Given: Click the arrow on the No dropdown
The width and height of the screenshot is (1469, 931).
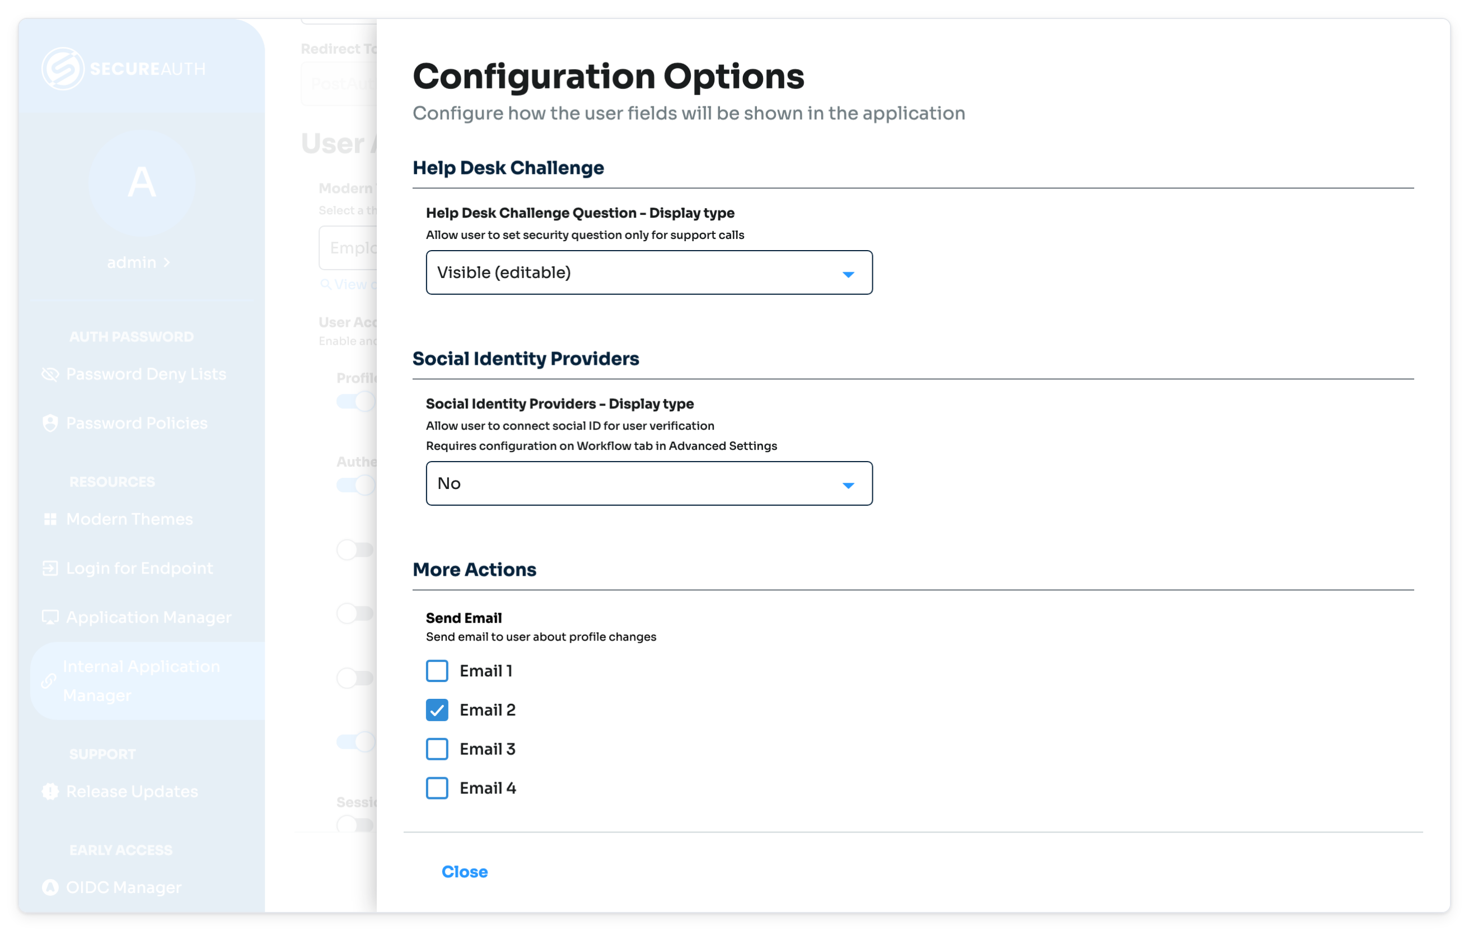Looking at the screenshot, I should coord(848,485).
